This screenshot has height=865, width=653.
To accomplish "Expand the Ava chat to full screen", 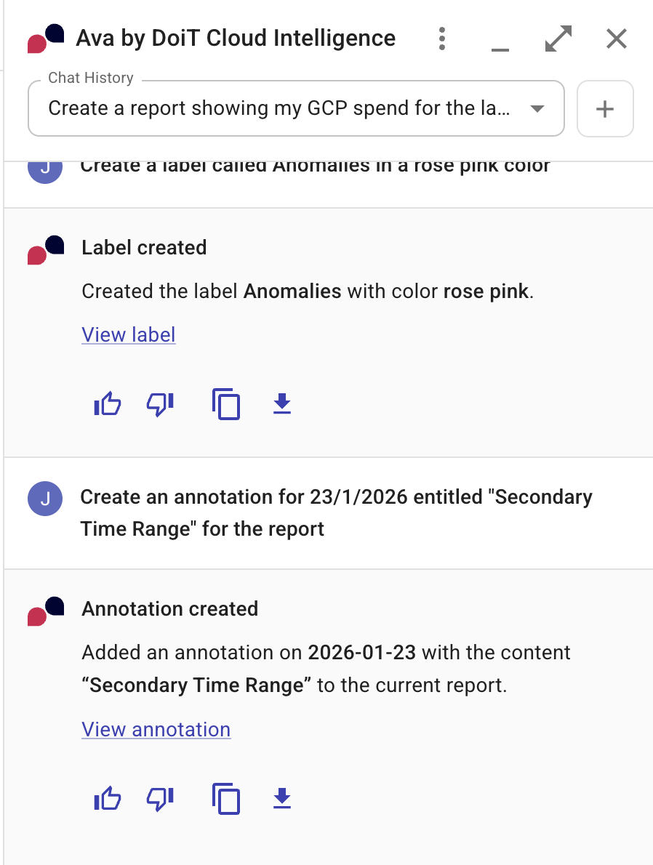I will pyautogui.click(x=557, y=39).
